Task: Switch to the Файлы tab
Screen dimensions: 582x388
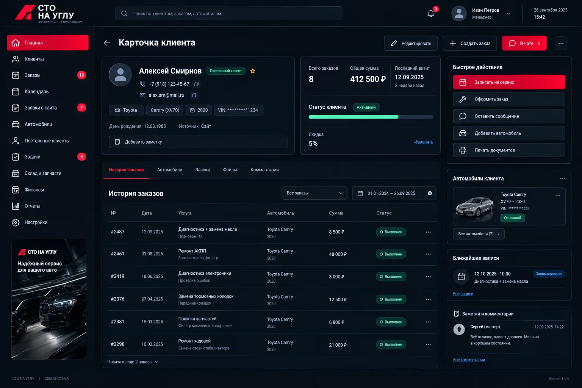Action: click(x=230, y=170)
